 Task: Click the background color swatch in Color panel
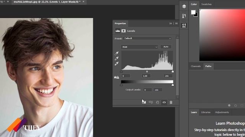point(196,15)
